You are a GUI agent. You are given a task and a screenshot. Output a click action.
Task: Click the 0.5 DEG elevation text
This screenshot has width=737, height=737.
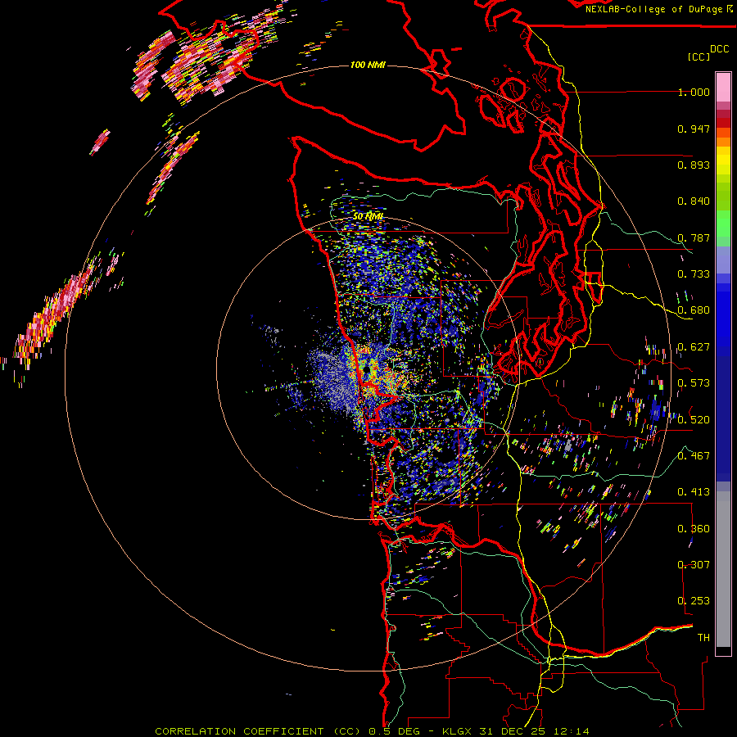click(x=393, y=731)
